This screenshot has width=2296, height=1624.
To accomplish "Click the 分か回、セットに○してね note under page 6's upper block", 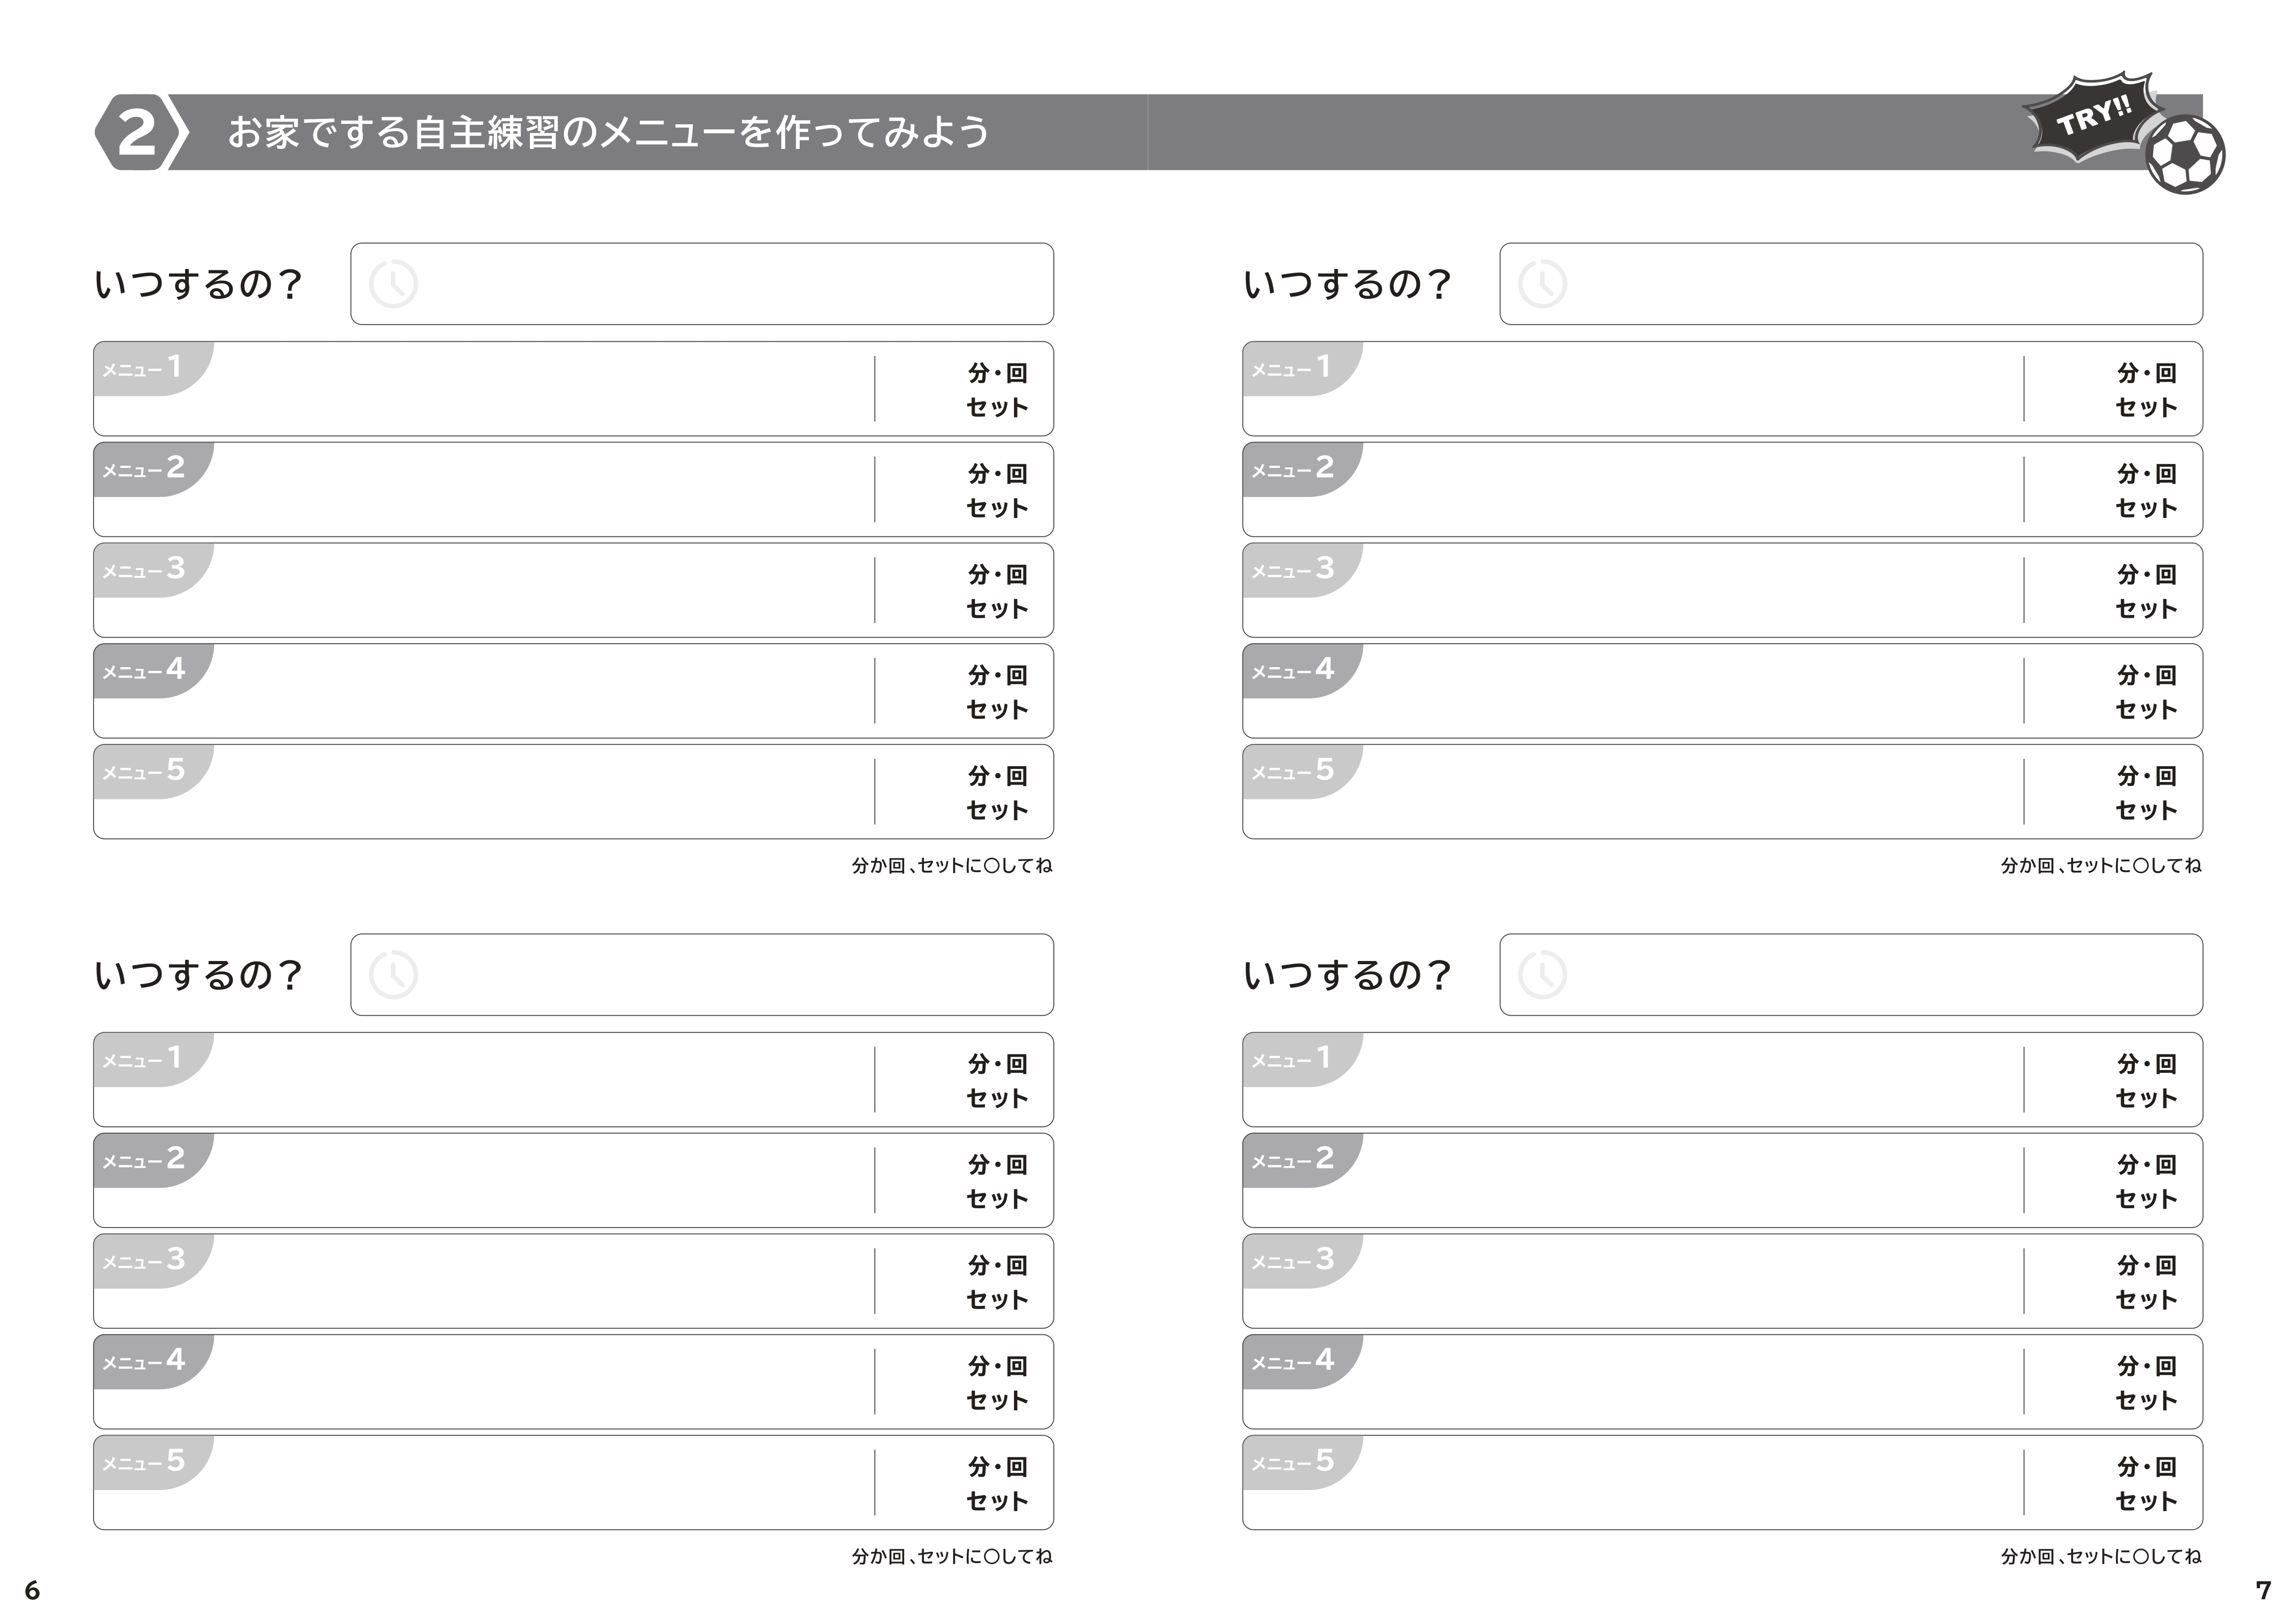I will (951, 866).
